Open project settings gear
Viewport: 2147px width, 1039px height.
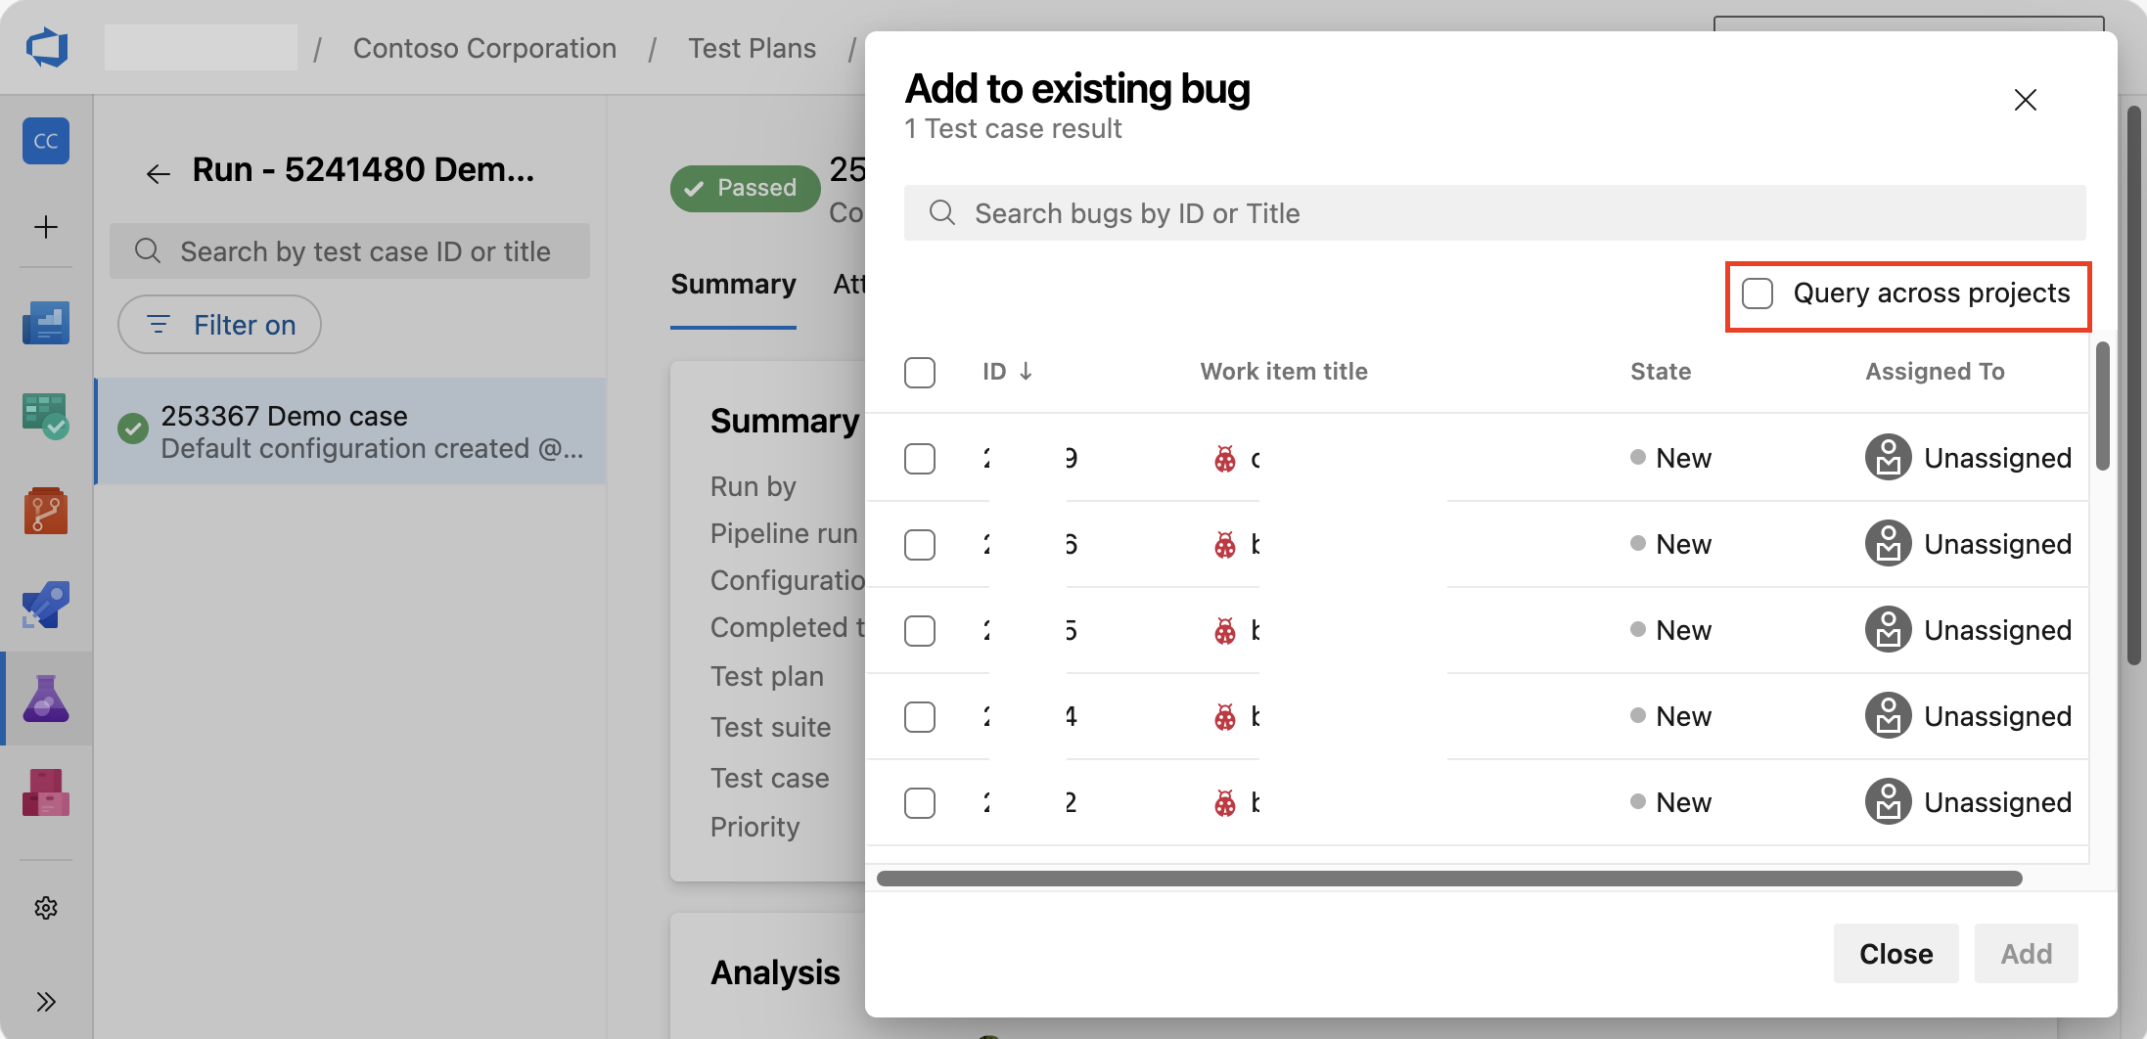[x=45, y=908]
